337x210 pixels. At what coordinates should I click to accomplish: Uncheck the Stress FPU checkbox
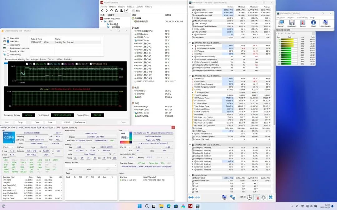click(x=8, y=41)
